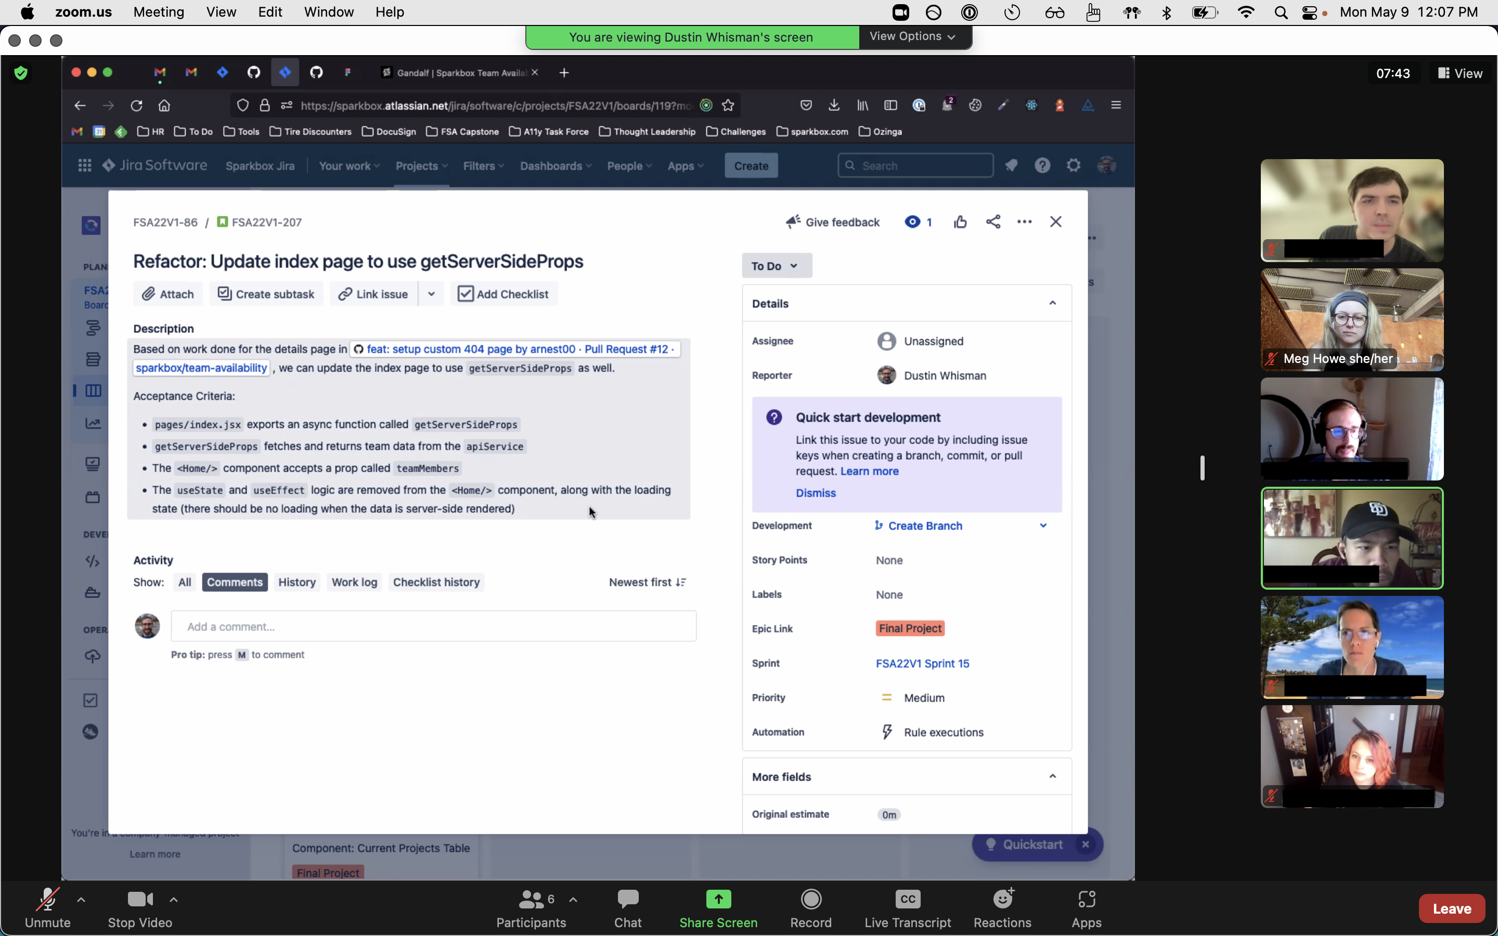Expand View Options dropdown in Zoom
Image resolution: width=1498 pixels, height=936 pixels.
912,36
